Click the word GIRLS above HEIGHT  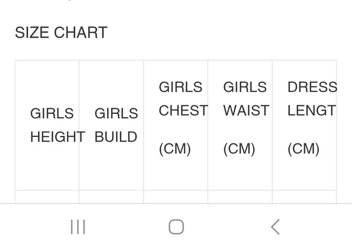(x=52, y=113)
